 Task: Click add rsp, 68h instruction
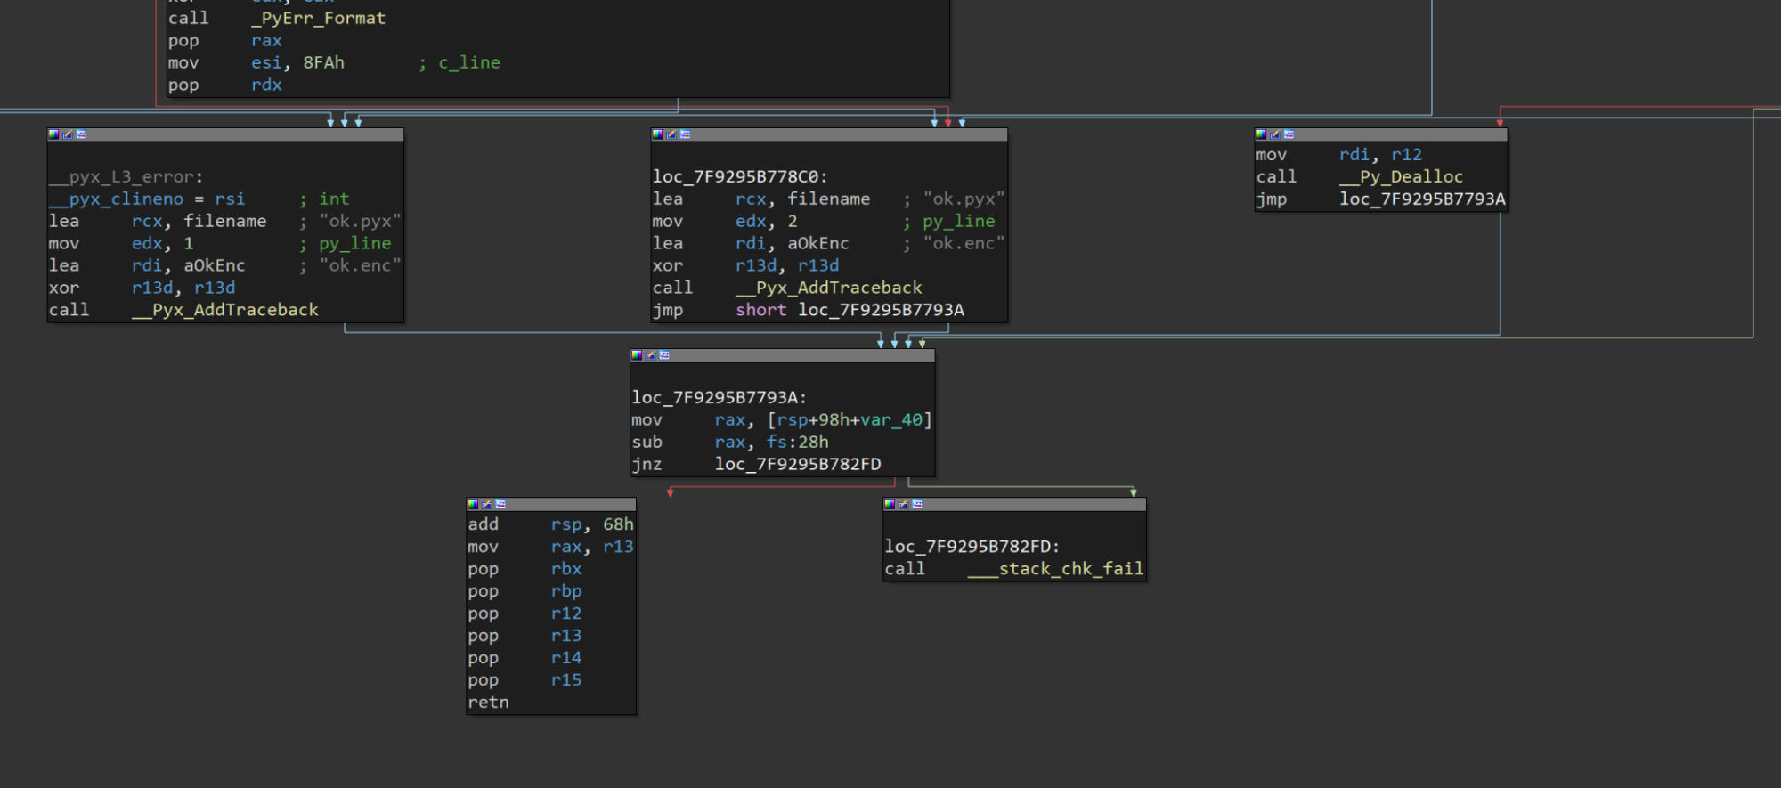(550, 524)
